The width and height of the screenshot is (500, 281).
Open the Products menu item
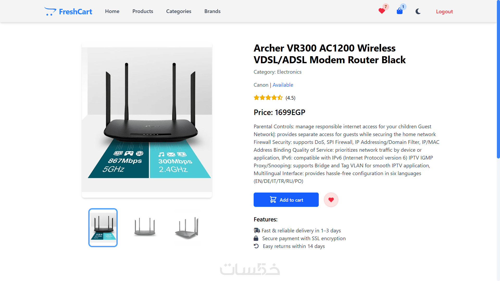[143, 11]
